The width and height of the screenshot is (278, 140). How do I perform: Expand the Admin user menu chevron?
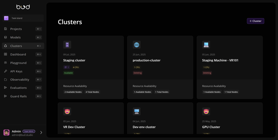tap(41, 132)
